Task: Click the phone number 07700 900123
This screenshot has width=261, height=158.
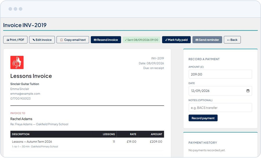Action: point(20,98)
